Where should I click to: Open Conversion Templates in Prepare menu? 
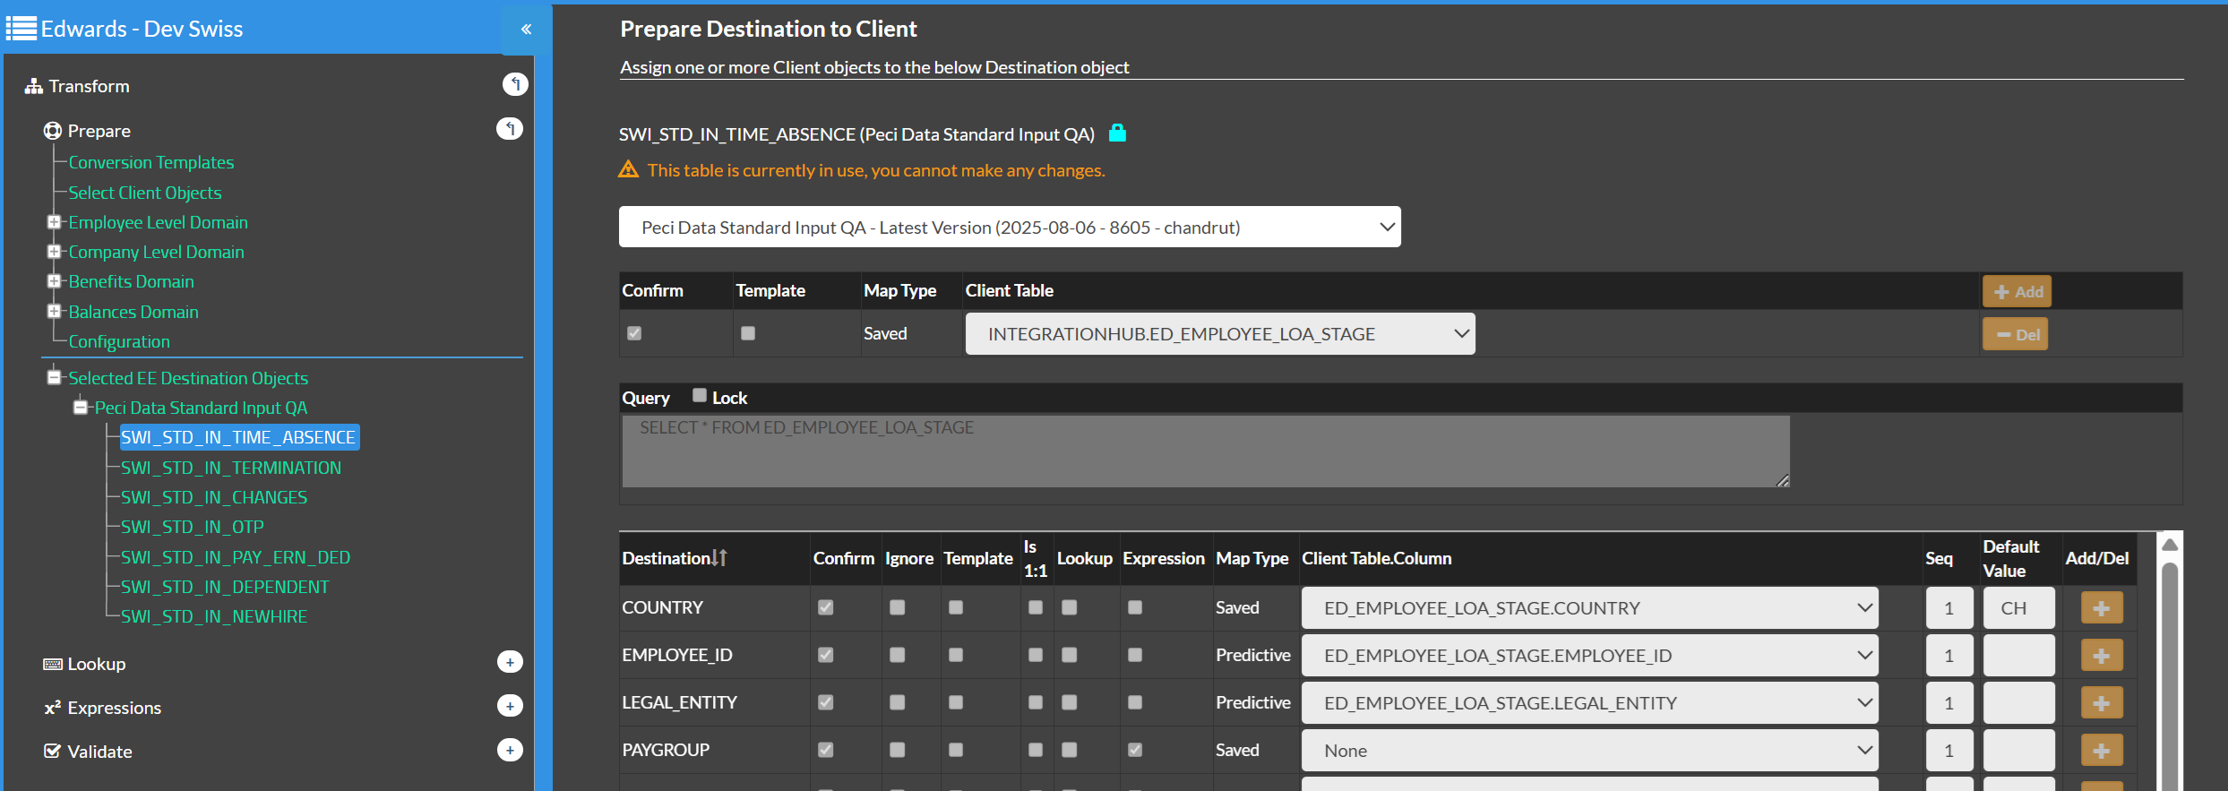click(x=151, y=162)
